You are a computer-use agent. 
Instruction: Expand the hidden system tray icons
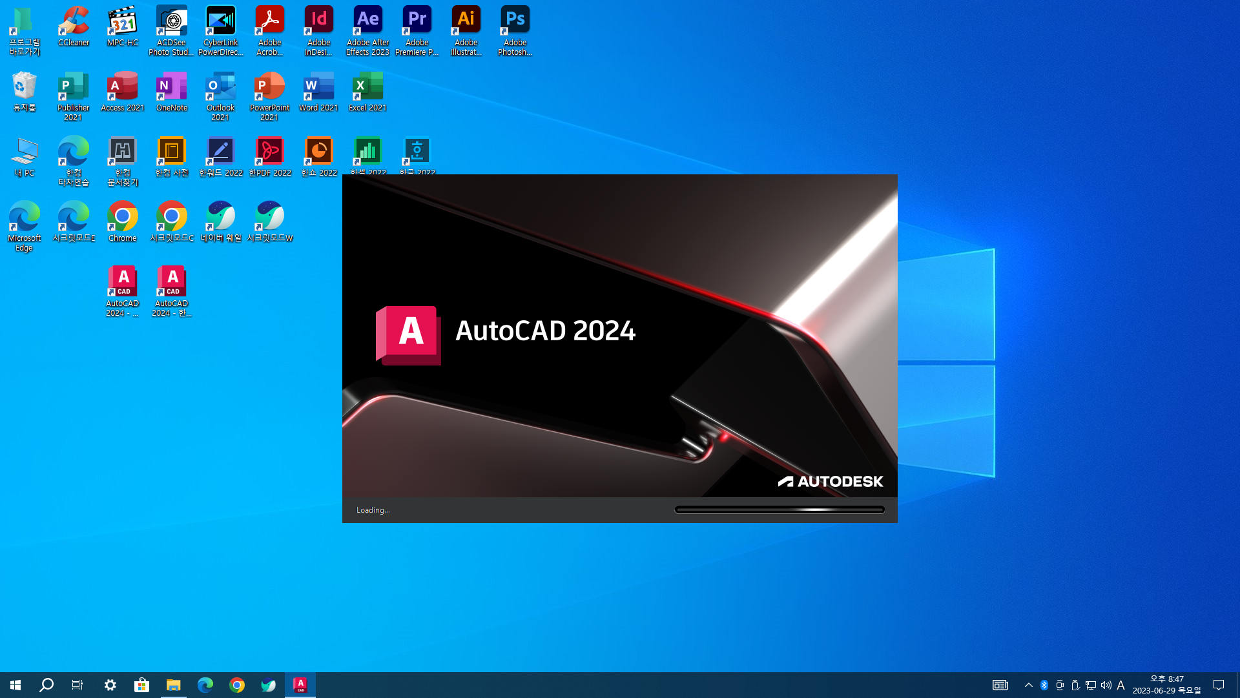[x=1028, y=685]
